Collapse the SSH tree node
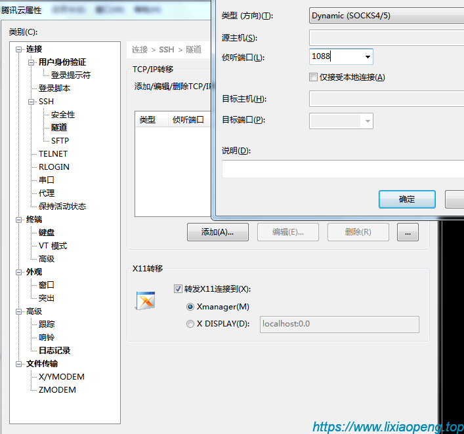This screenshot has width=464, height=434. (32, 102)
